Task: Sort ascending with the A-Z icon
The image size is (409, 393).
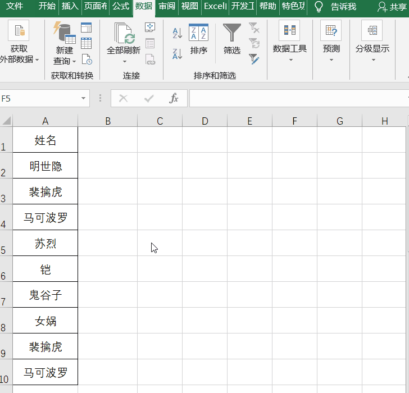Action: pyautogui.click(x=178, y=33)
